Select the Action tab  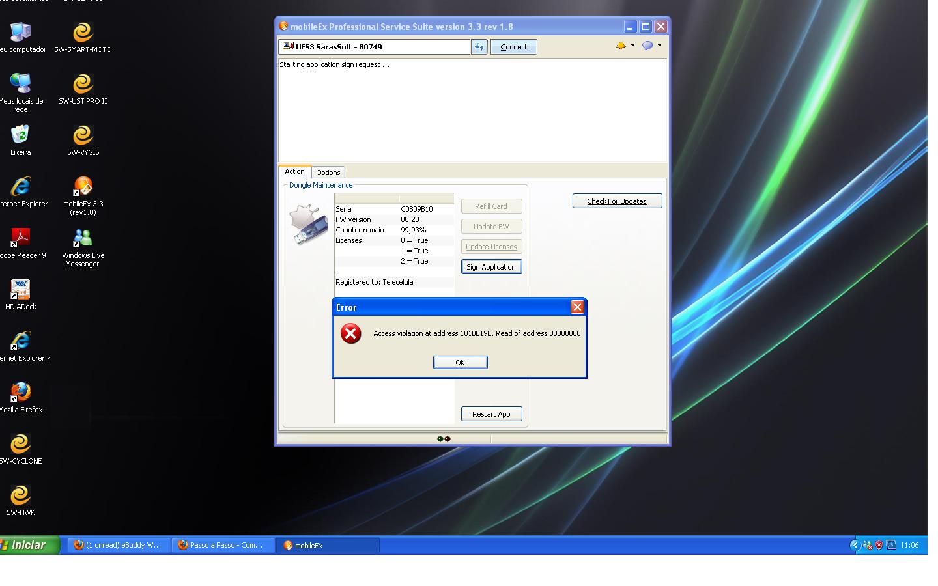point(294,171)
